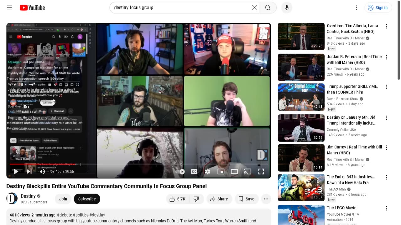Open player settings gear
Image resolution: width=401 pixels, height=225 pixels.
point(207,171)
